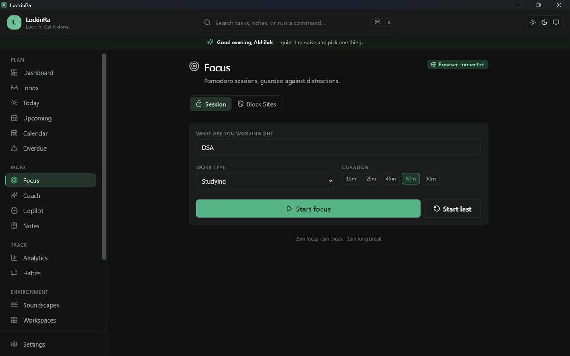The image size is (570, 356).
Task: Open Copilot from sidebar
Action: click(51, 210)
